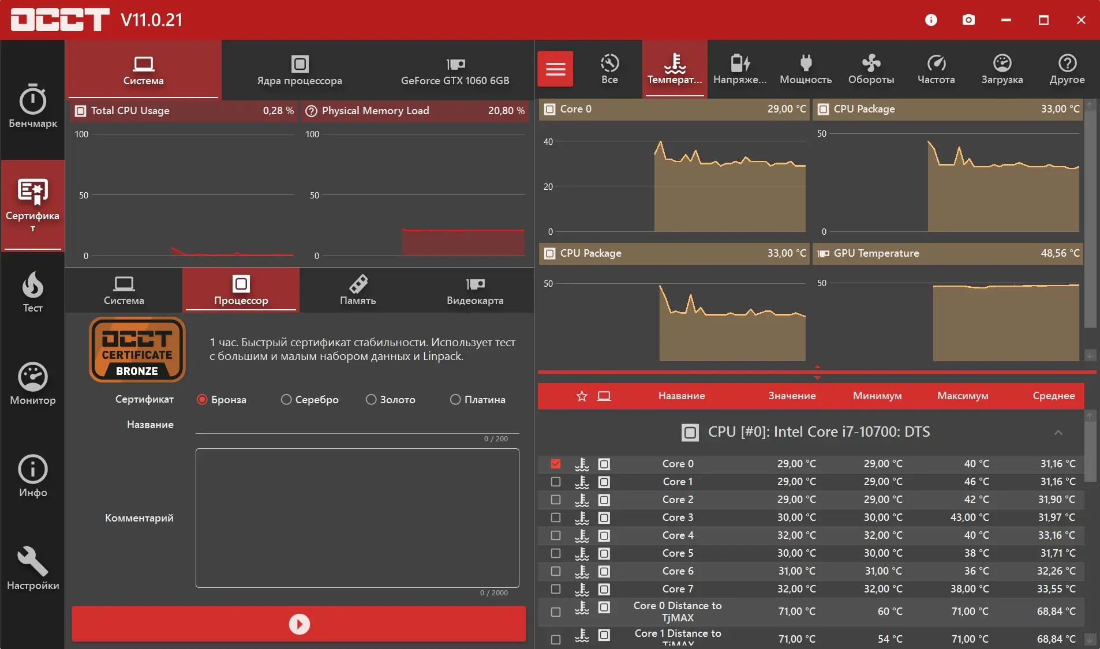Check the Core 4 checkbox
This screenshot has height=649, width=1100.
[556, 535]
